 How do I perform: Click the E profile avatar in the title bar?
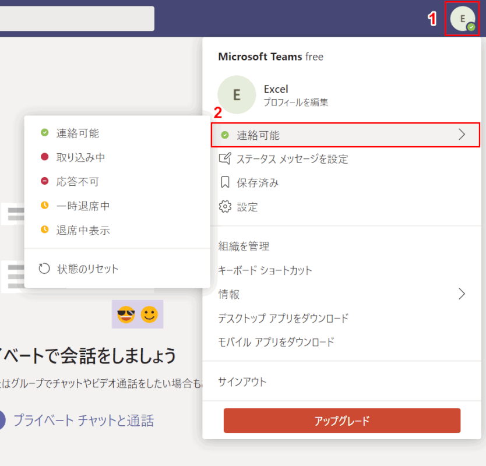(462, 19)
